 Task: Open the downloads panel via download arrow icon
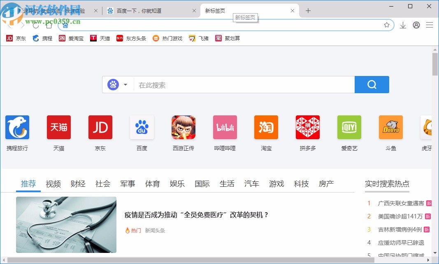point(403,25)
